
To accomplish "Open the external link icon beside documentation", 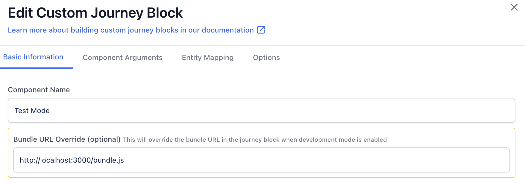I will (x=261, y=30).
